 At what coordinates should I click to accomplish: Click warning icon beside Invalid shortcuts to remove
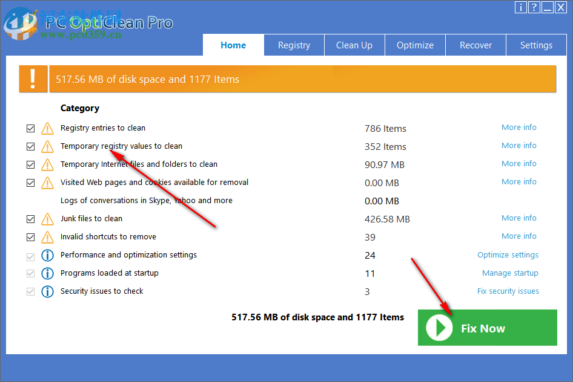(x=47, y=238)
